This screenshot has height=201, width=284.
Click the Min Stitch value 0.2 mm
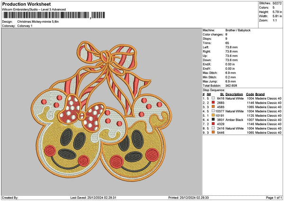[x=231, y=77]
